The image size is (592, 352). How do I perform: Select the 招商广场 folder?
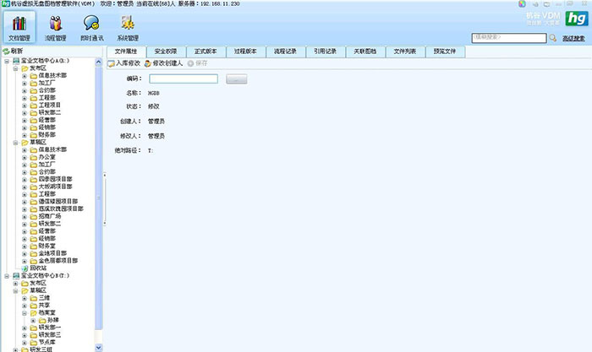[x=49, y=216]
